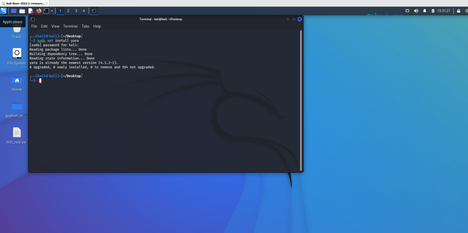Select the File System desktop icon
Image resolution: width=468 pixels, height=233 pixels.
point(17,57)
